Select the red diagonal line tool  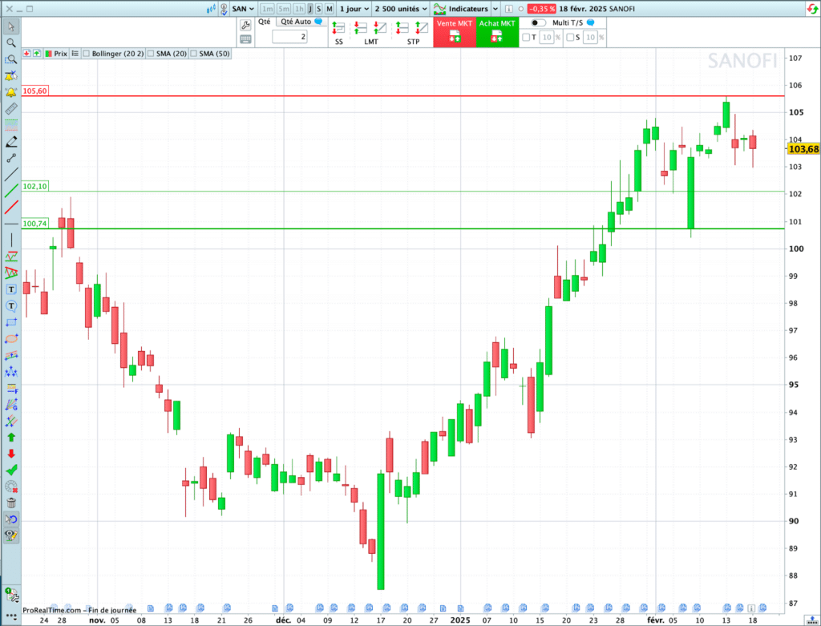click(11, 208)
